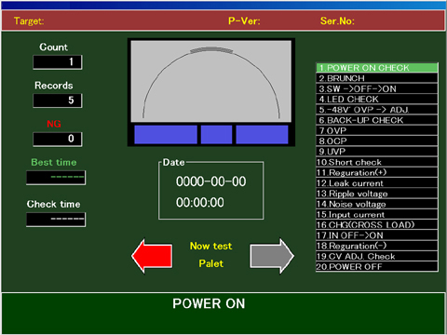Click the semicircular gauge meter display
Screen dimensions: 447x335
pyautogui.click(x=211, y=81)
